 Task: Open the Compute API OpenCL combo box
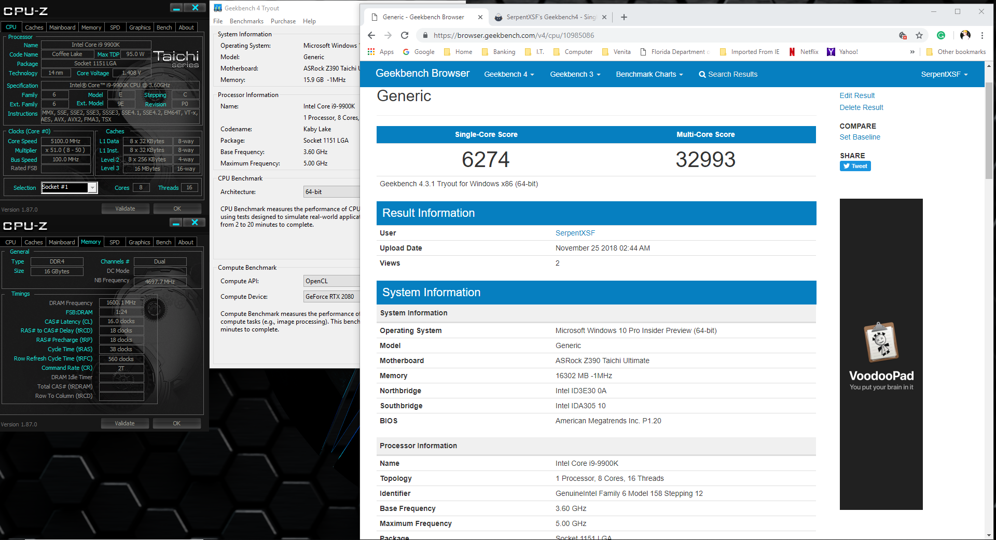point(331,281)
